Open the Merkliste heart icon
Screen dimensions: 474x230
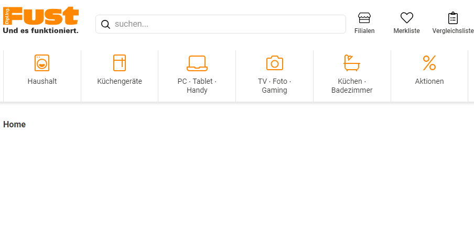pyautogui.click(x=406, y=18)
